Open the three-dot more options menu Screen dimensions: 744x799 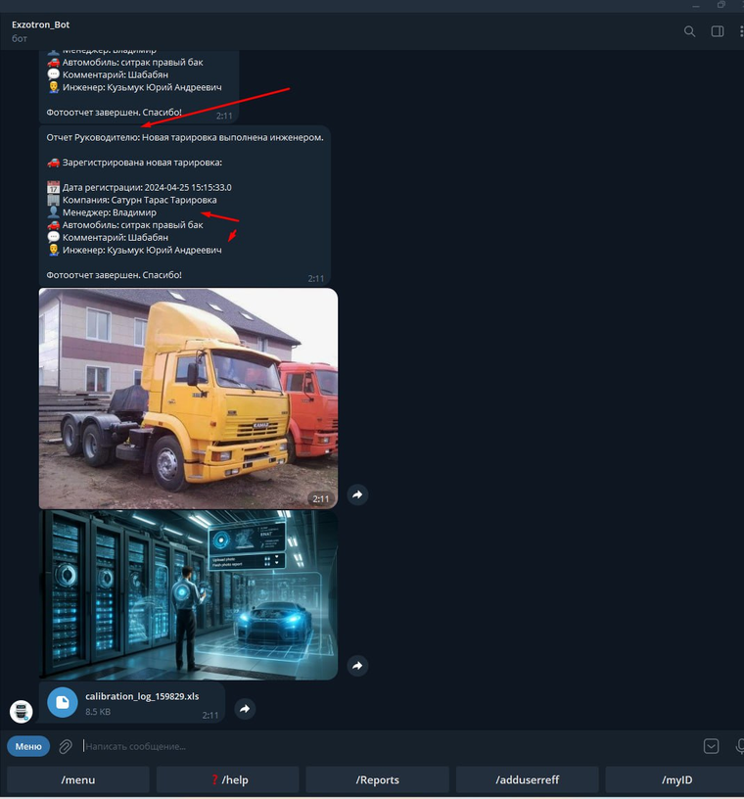click(x=740, y=31)
